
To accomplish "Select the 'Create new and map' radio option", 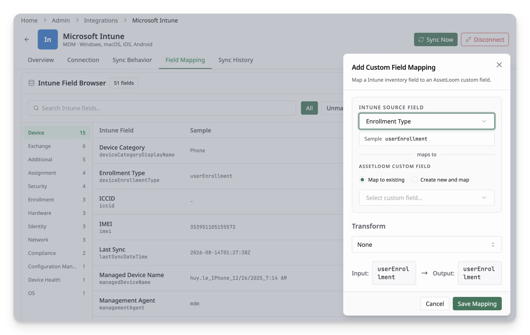I will (414, 180).
